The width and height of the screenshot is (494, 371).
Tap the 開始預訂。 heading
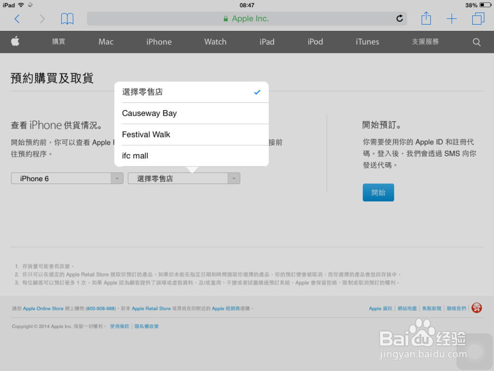point(382,125)
